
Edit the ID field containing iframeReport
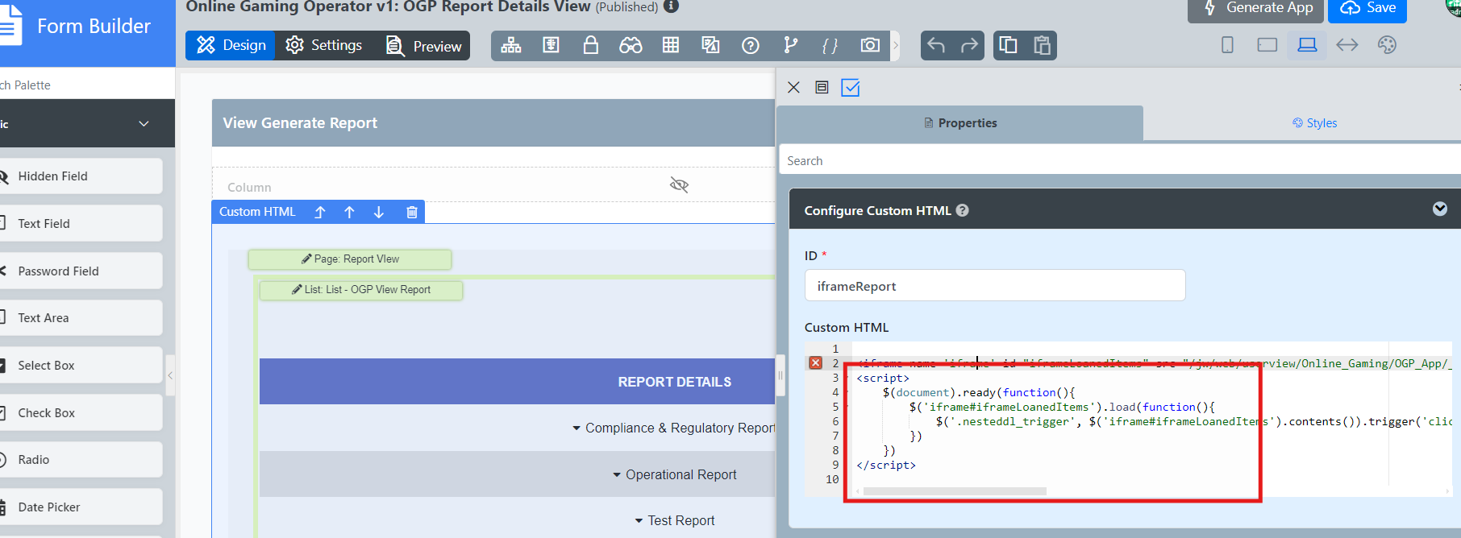995,286
